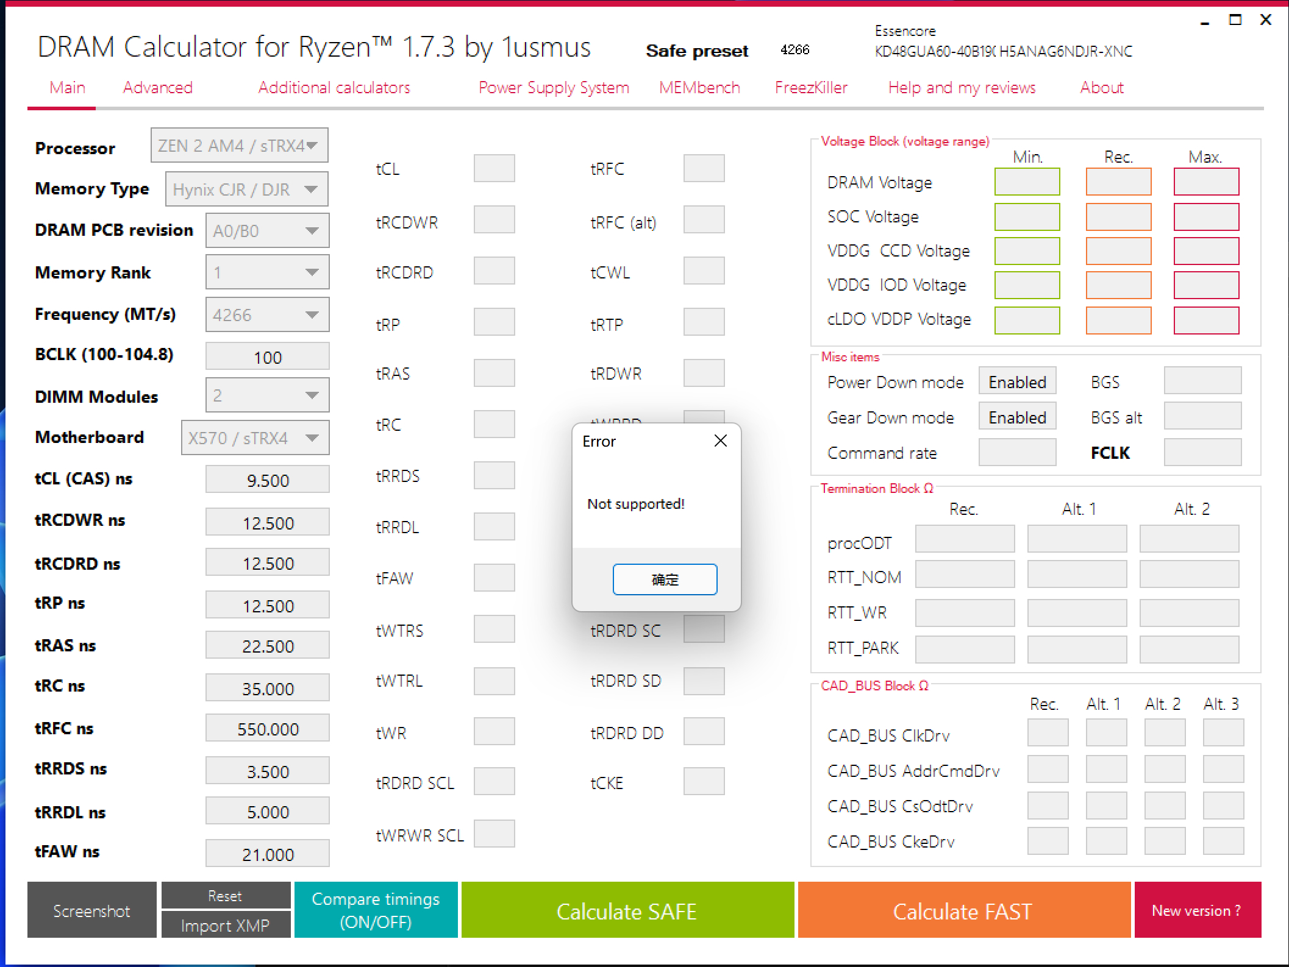Open the DIMM Modules dropdown
The width and height of the screenshot is (1289, 967).
(267, 395)
